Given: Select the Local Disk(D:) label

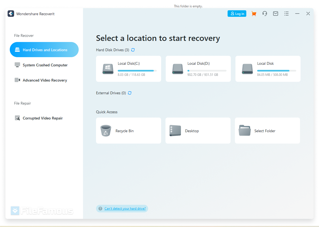Looking at the screenshot, I should coord(198,63).
